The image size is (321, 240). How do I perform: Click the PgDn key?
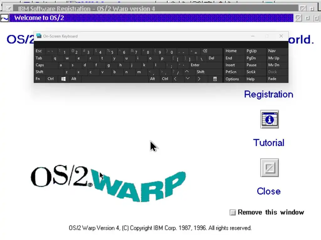(x=255, y=58)
